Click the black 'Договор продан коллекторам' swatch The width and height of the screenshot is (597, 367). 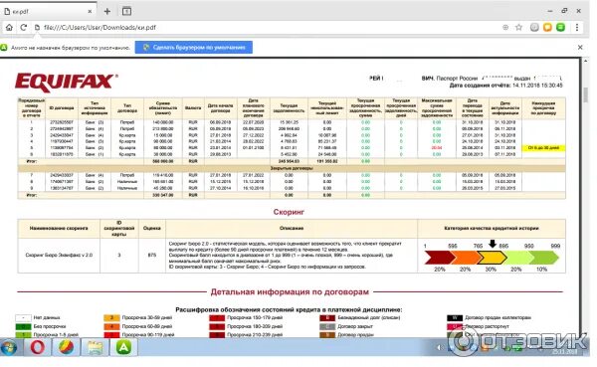[x=455, y=317]
